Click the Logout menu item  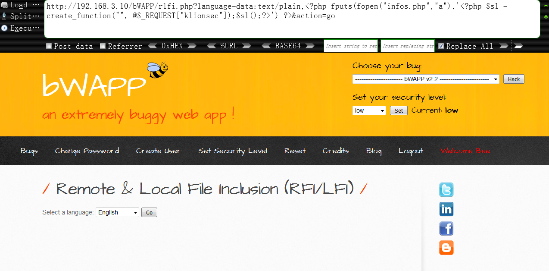point(411,151)
